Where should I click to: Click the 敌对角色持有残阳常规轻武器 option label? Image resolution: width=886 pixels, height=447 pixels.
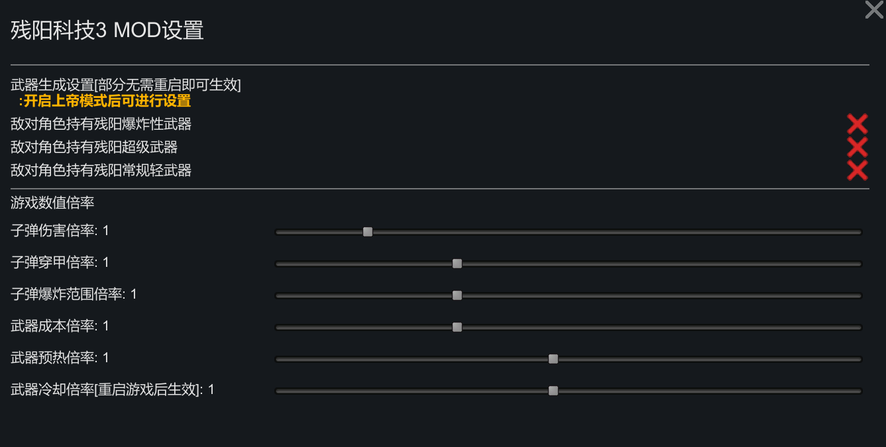coord(101,170)
